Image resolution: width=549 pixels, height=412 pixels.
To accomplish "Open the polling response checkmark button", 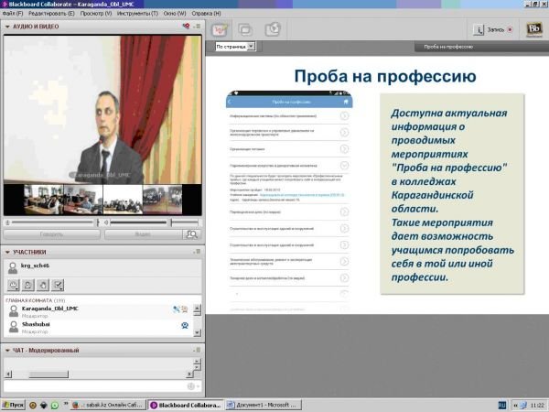I will pyautogui.click(x=58, y=285).
